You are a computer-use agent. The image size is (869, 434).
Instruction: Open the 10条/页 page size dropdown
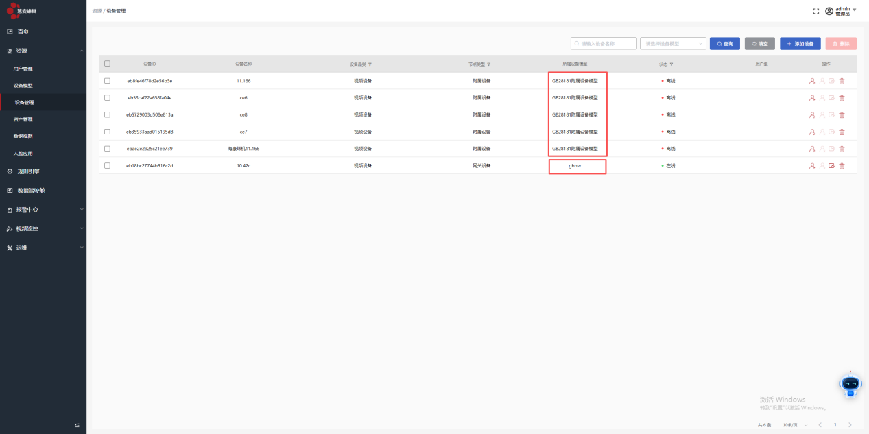point(796,425)
